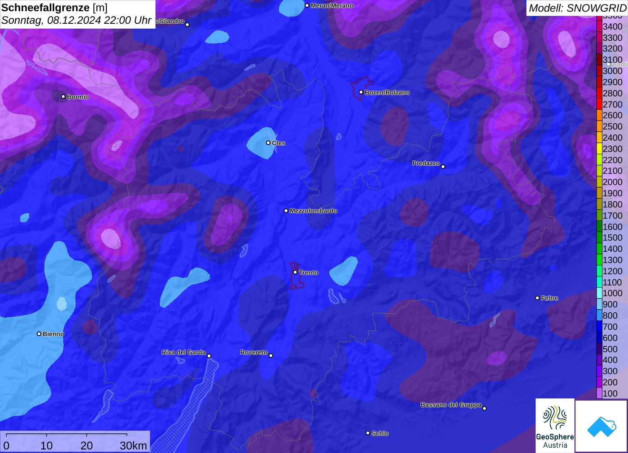This screenshot has height=453, width=628.
Task: Click the Rovereto location dot
Action: point(271,355)
